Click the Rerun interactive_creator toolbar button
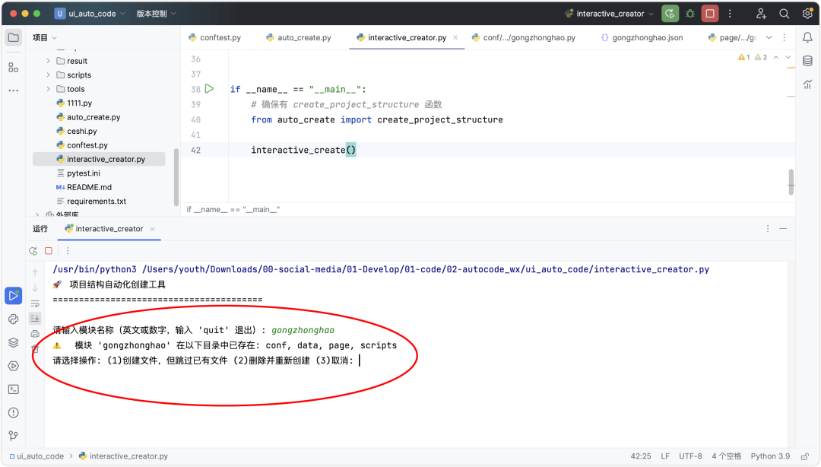821x467 pixels. pyautogui.click(x=670, y=14)
